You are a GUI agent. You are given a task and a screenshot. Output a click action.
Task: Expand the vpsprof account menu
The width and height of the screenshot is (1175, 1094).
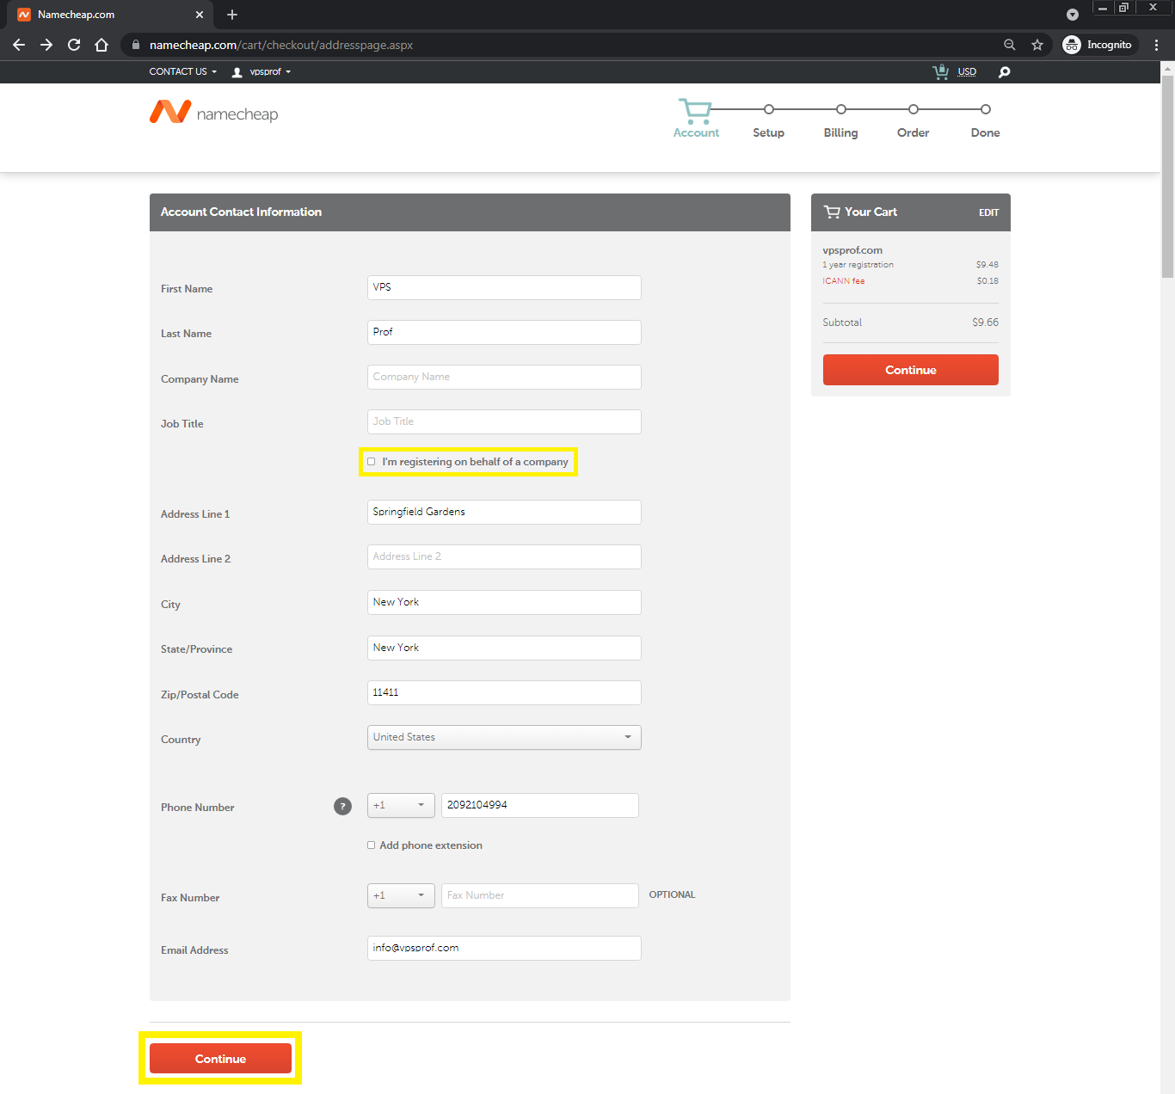pyautogui.click(x=270, y=71)
